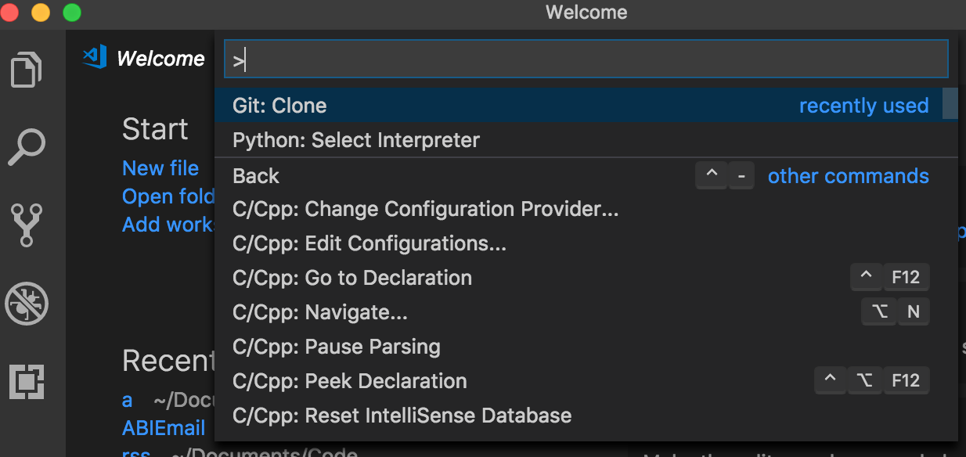Select Python: Select Interpreter command

[x=356, y=141]
